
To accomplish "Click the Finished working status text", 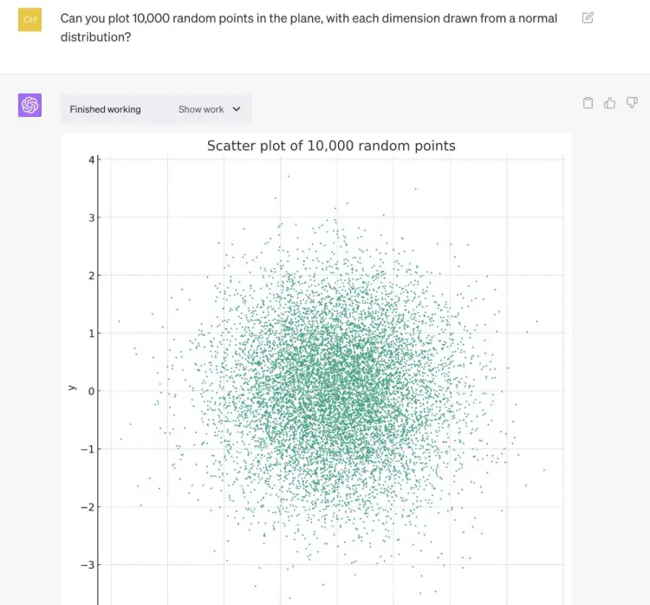I will point(105,109).
